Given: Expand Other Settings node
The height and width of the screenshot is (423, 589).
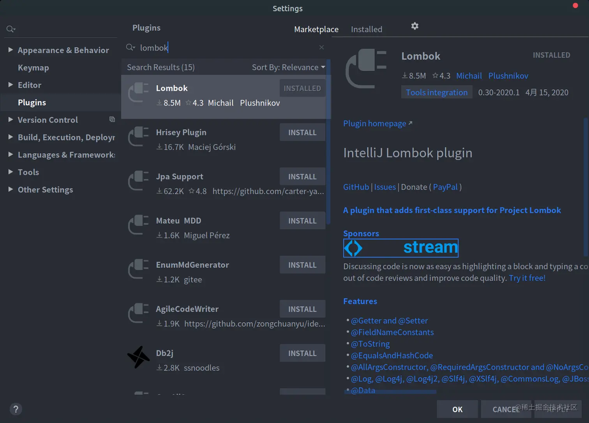Looking at the screenshot, I should tap(11, 189).
